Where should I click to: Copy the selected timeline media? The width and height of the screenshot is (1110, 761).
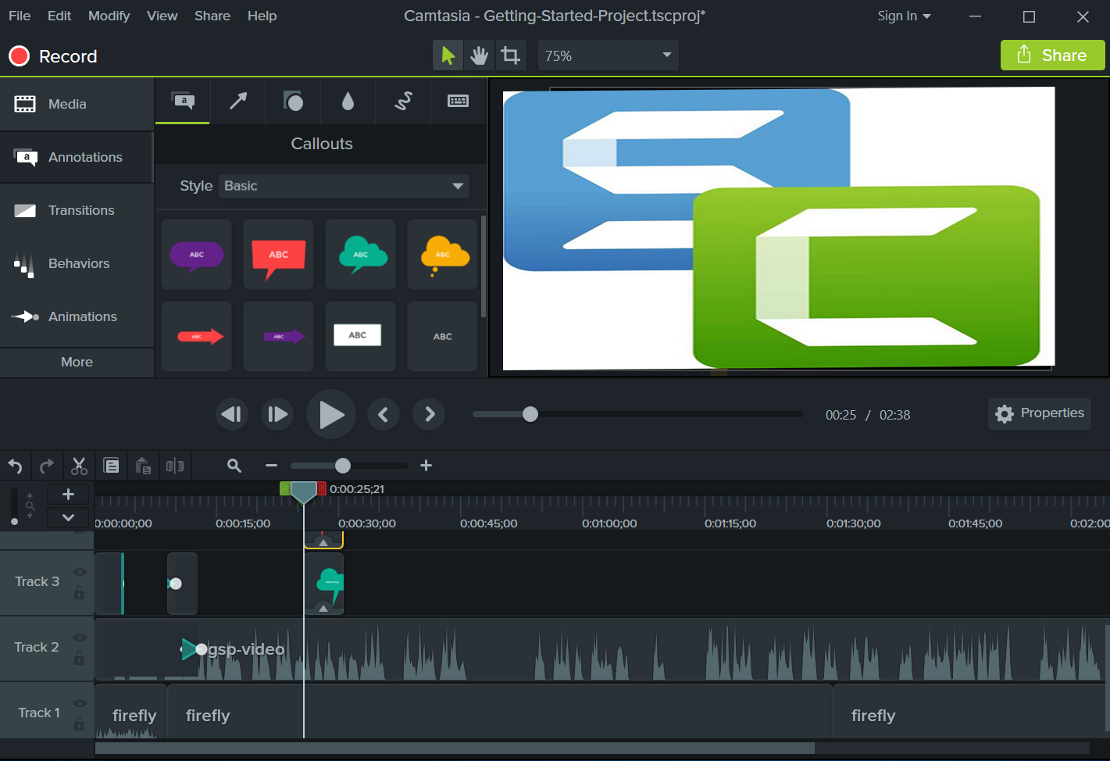tap(112, 466)
